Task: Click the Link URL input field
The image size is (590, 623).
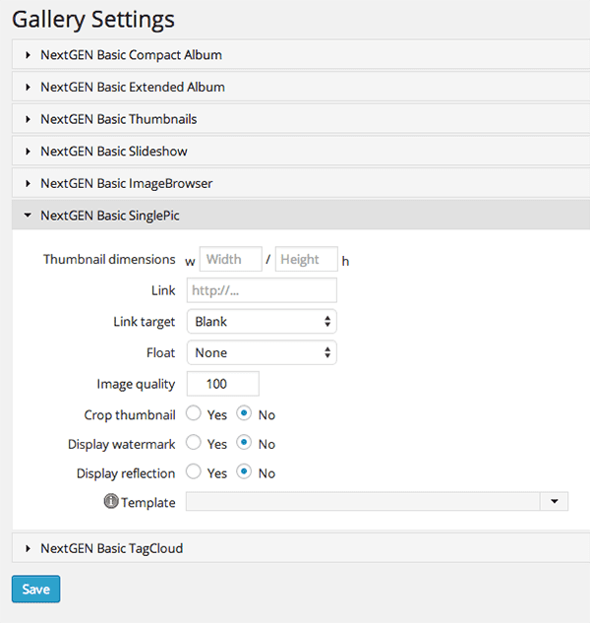Action: click(x=262, y=290)
